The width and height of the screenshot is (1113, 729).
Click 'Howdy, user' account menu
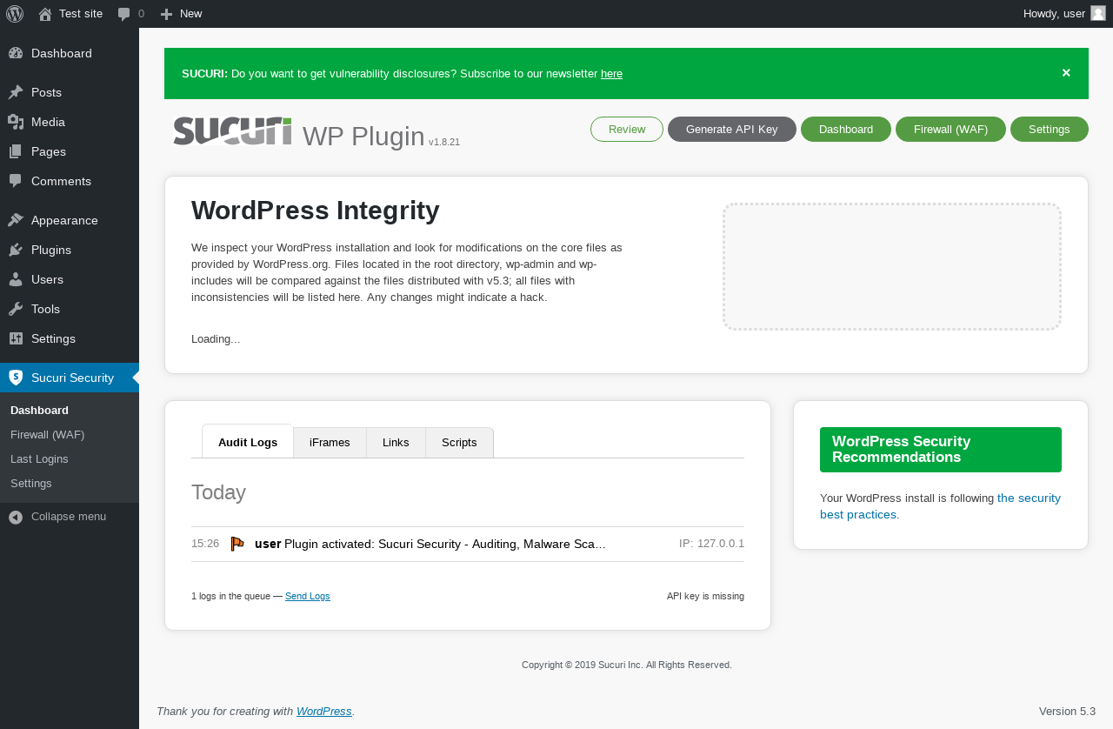pyautogui.click(x=1054, y=14)
